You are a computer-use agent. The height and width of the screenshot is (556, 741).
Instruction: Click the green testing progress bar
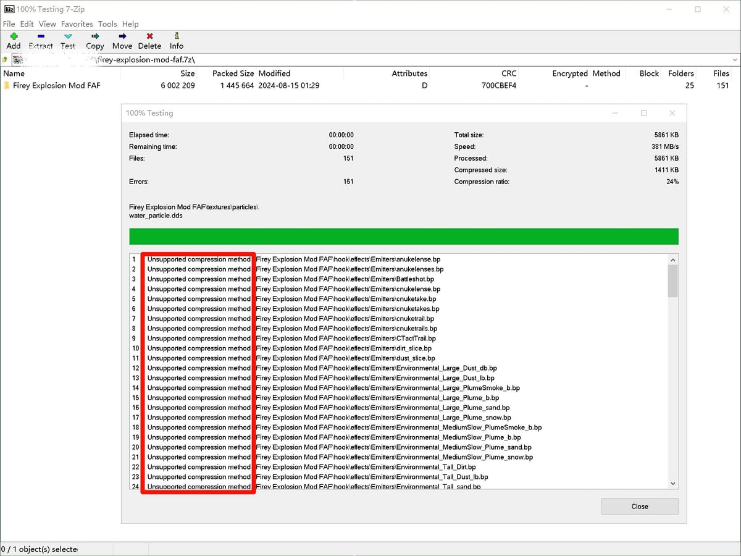click(x=404, y=237)
